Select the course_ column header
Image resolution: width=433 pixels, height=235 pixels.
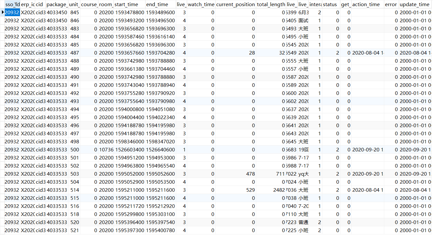click(x=89, y=5)
